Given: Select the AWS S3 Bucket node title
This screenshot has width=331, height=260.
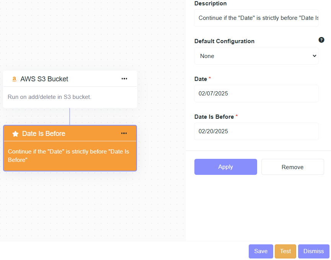Looking at the screenshot, I should pos(44,79).
